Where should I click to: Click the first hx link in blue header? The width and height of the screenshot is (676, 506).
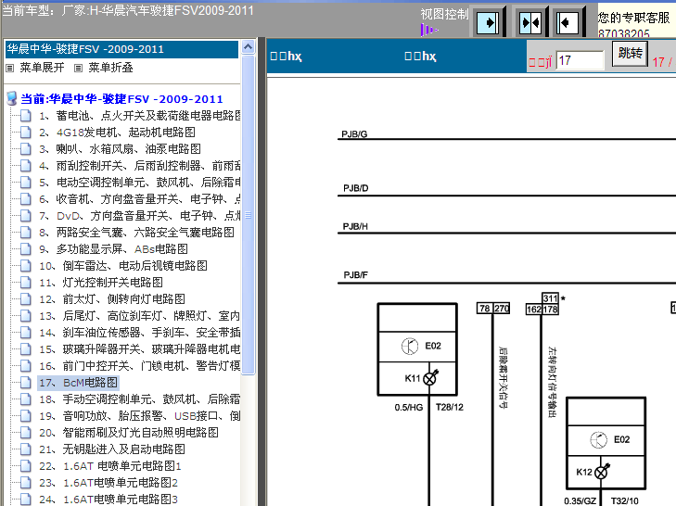click(286, 56)
